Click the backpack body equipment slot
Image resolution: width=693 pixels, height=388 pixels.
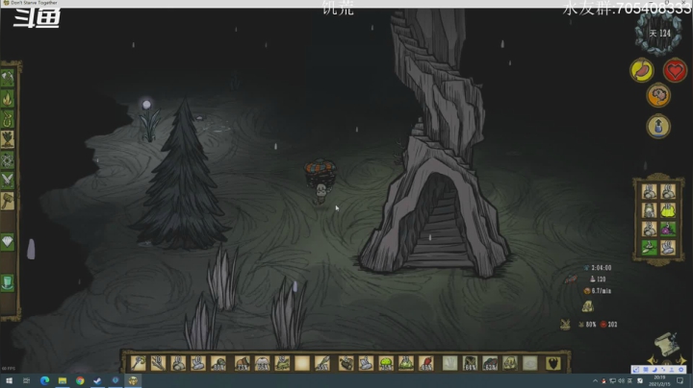tap(509, 363)
